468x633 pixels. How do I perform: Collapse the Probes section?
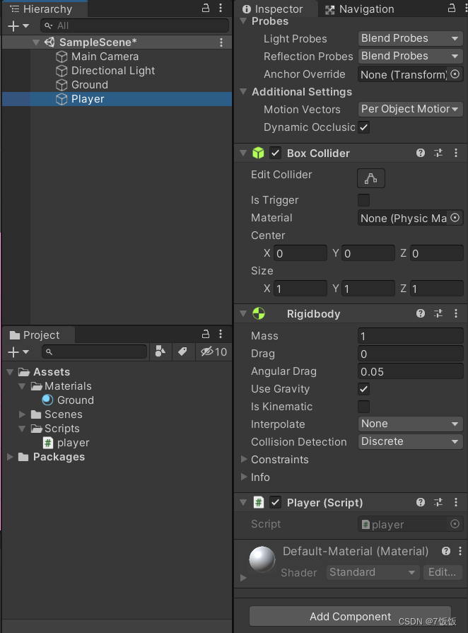(x=243, y=21)
